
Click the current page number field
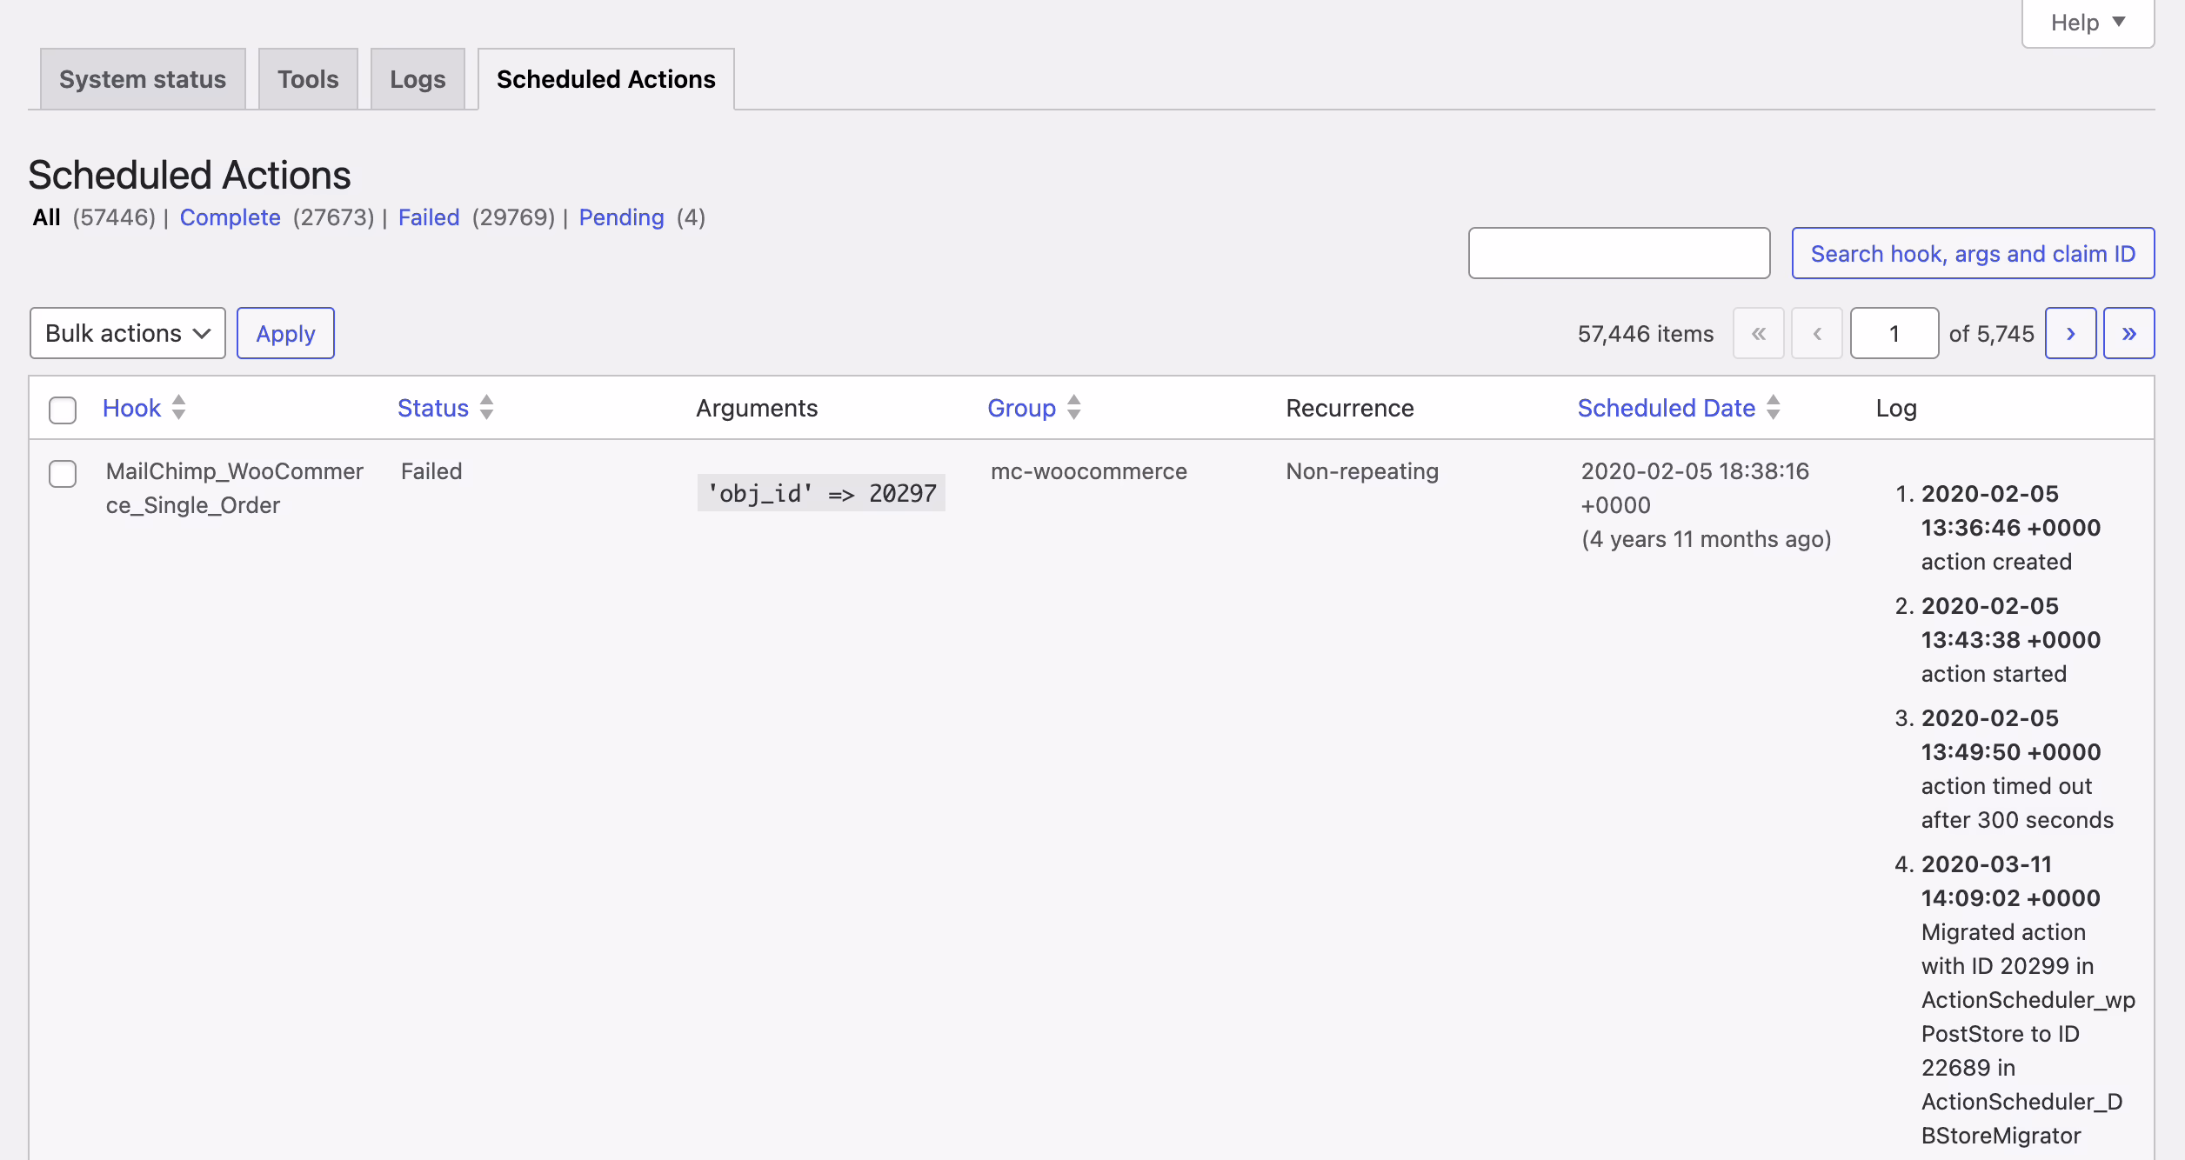click(1894, 333)
